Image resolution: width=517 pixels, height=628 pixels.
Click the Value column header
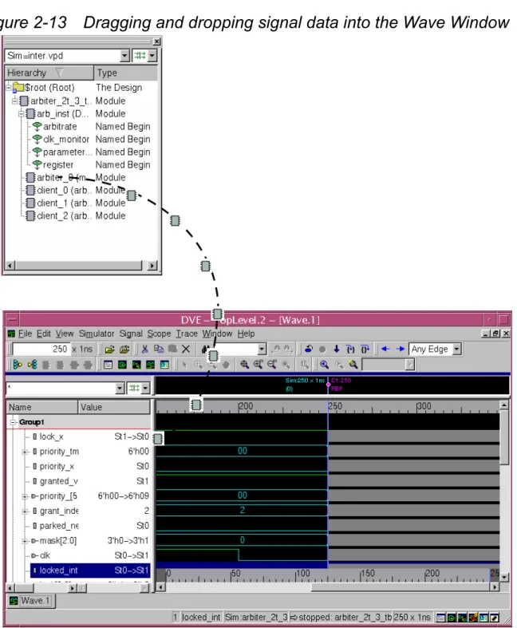pos(114,407)
